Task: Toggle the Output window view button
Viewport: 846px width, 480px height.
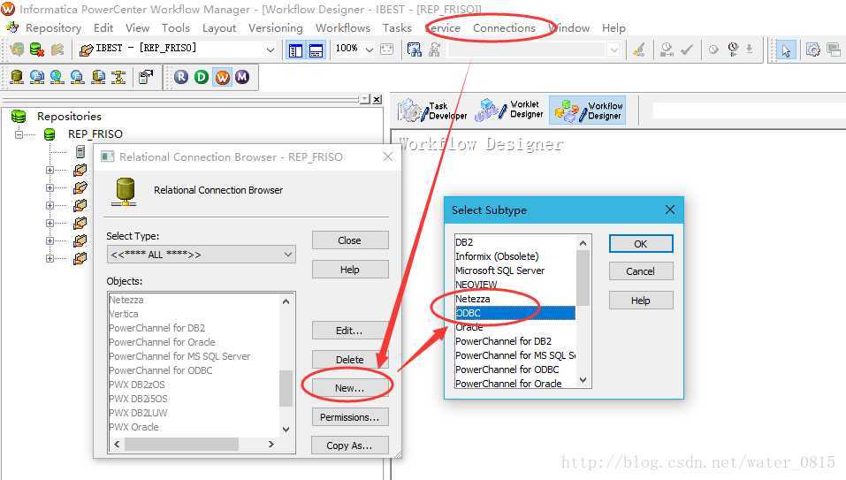Action: 316,50
